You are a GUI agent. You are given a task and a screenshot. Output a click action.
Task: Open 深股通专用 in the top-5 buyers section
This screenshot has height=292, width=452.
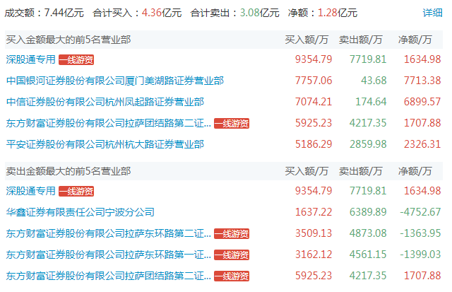coord(31,59)
